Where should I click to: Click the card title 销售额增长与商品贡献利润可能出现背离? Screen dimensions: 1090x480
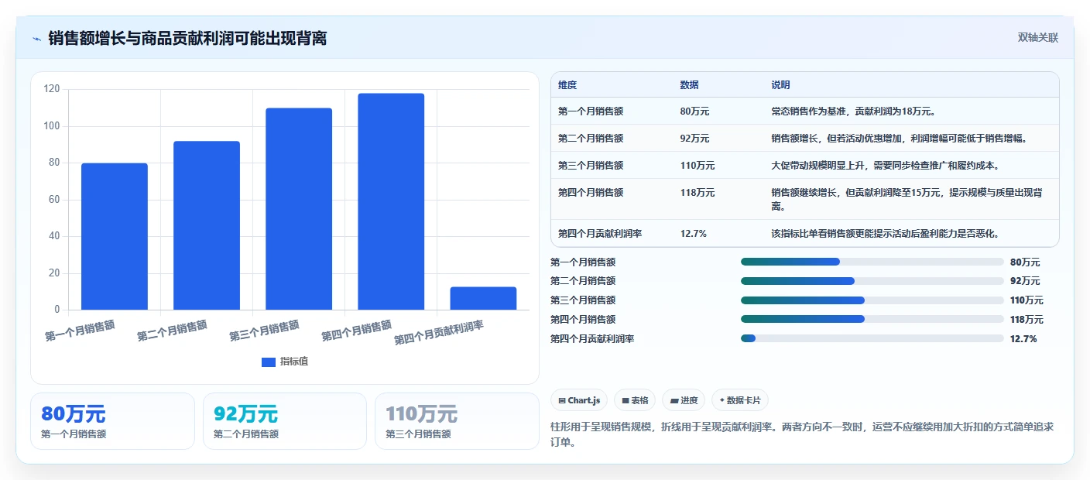187,38
